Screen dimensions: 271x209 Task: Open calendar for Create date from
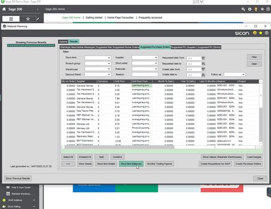point(203,69)
